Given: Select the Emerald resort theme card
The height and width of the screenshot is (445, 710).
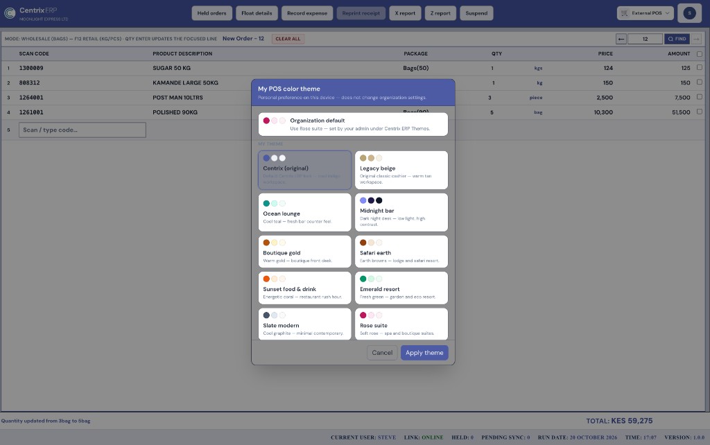Looking at the screenshot, I should coord(401,288).
